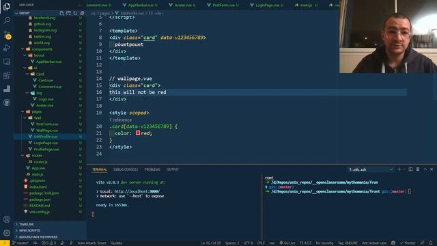Open Run and Debug view
This screenshot has width=437, height=246.
[7, 48]
